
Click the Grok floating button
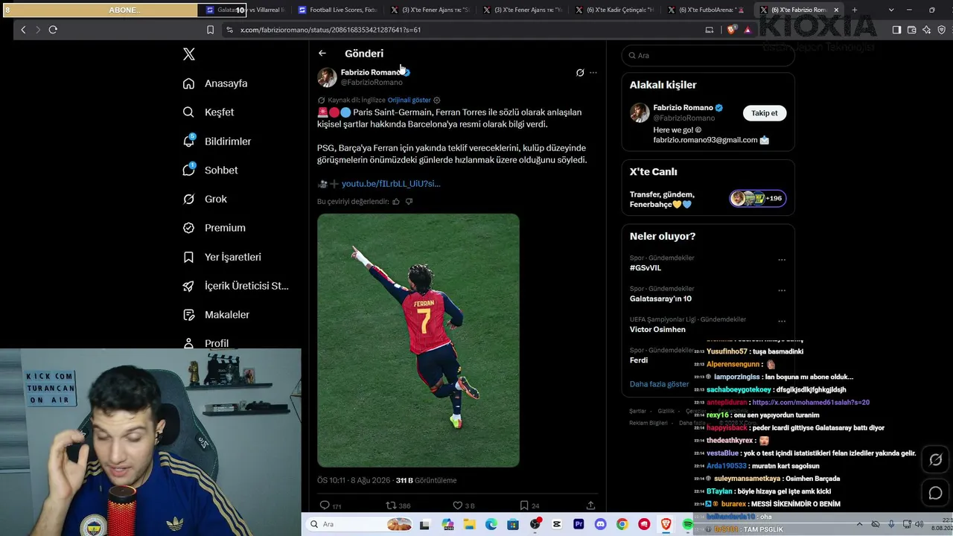coord(936,460)
